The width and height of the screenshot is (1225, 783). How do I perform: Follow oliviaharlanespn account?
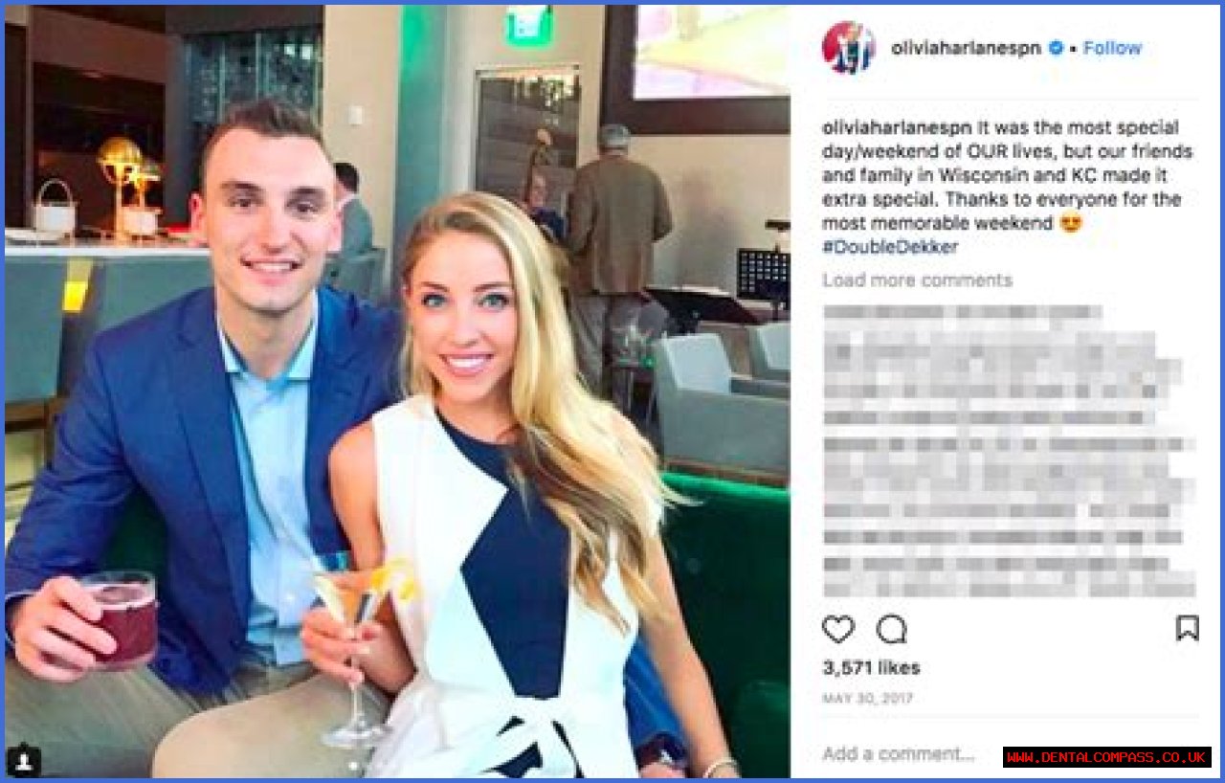(1112, 48)
